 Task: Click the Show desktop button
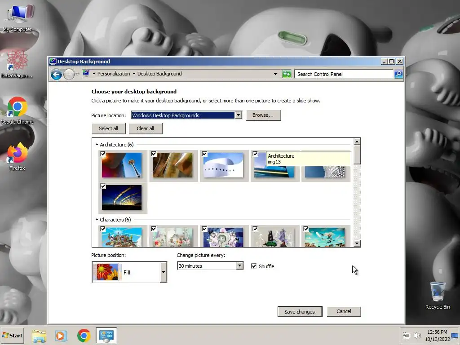point(455,335)
